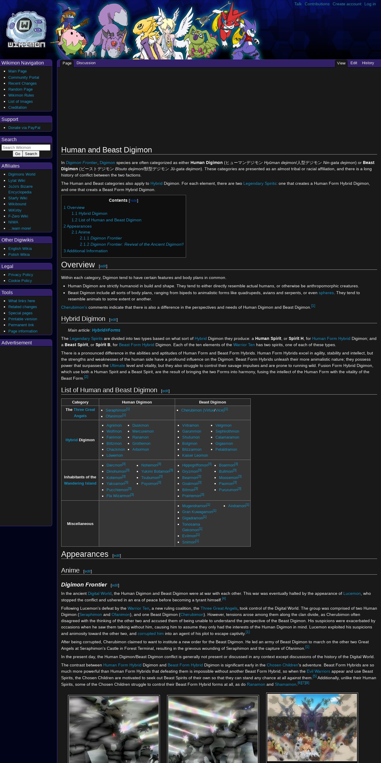The image size is (381, 763).
Task: Open Privacy Policy
Action: click(21, 275)
